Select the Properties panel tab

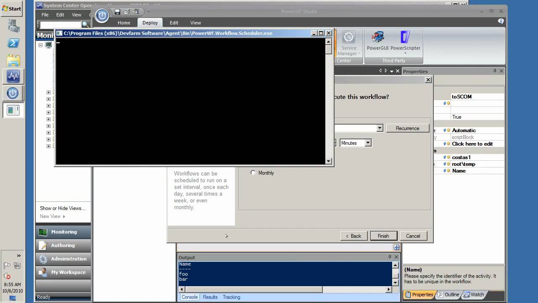coord(419,295)
